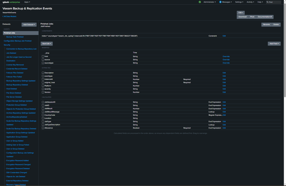The width and height of the screenshot is (286, 186).
Task: Edit the Description extracted field
Action: (x=224, y=73)
